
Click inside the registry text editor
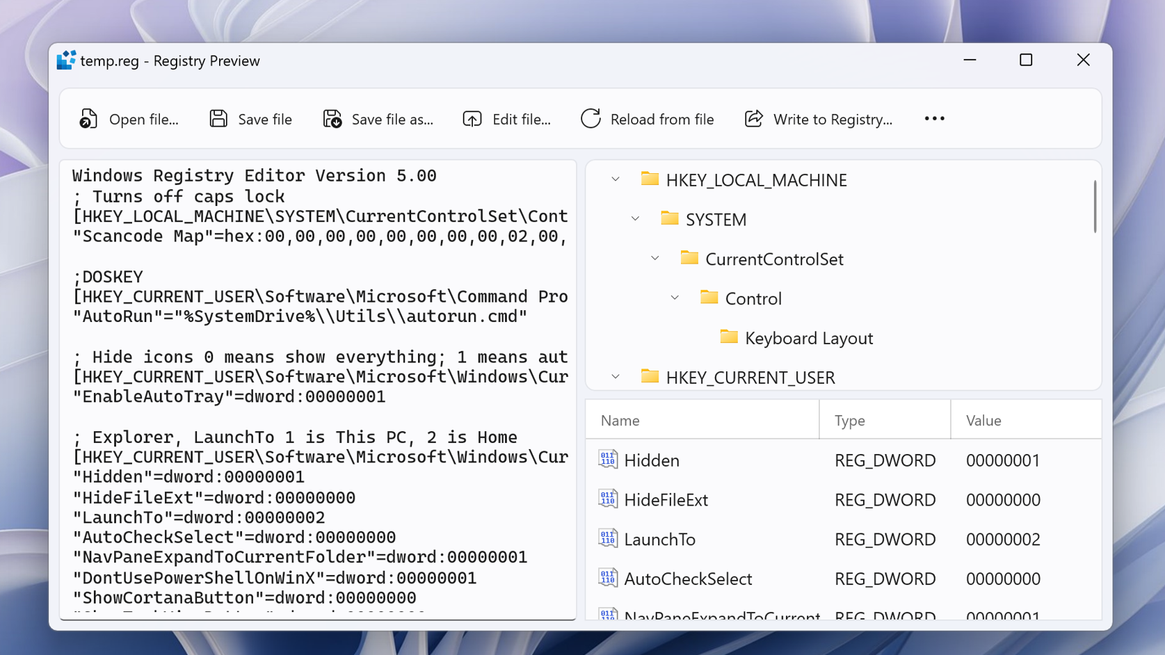click(318, 389)
